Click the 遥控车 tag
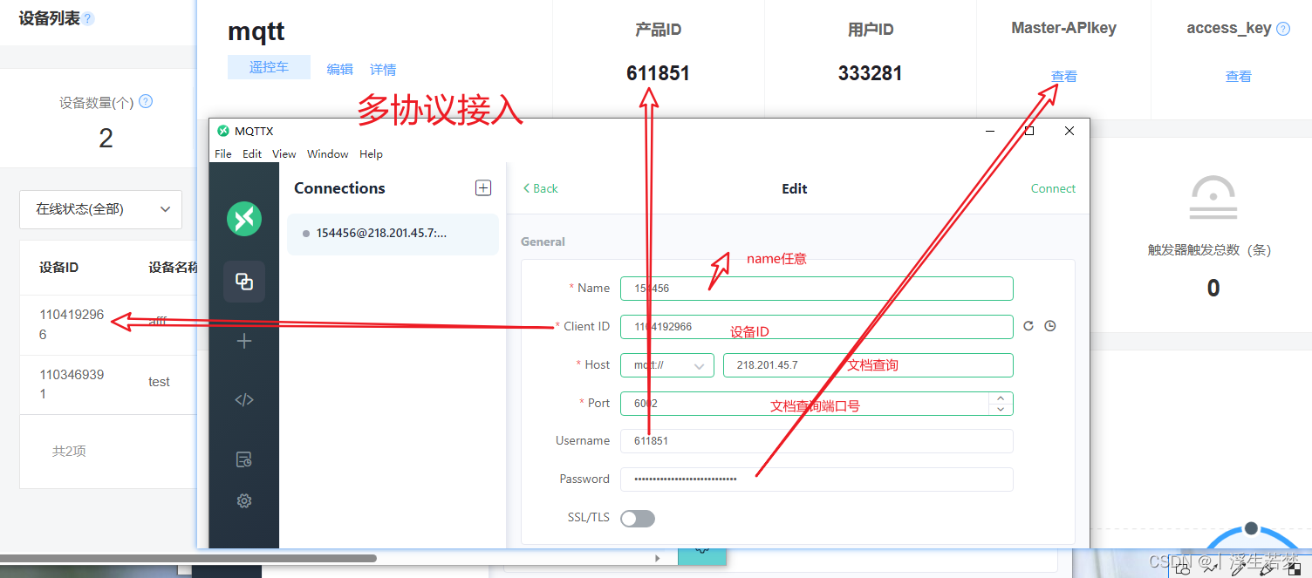 coord(269,67)
